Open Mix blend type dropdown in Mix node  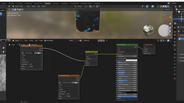(x=91, y=57)
